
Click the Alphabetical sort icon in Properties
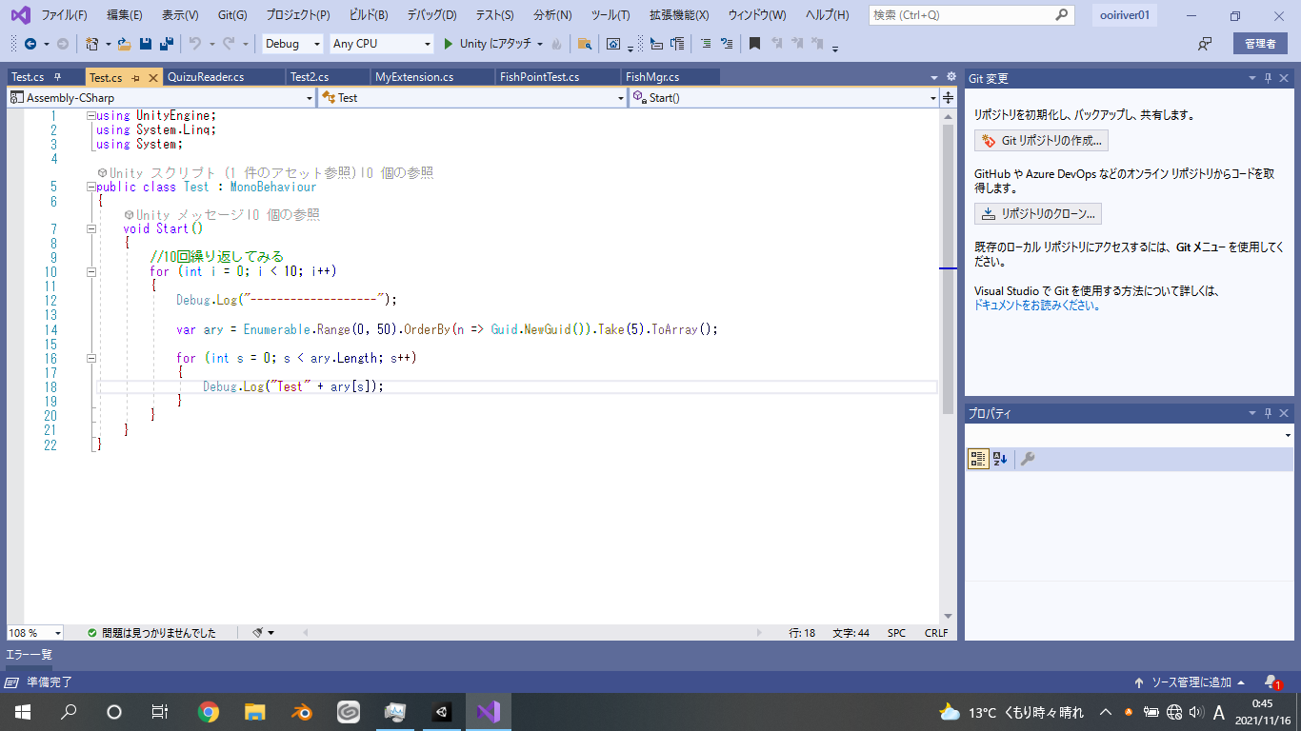click(x=1000, y=459)
